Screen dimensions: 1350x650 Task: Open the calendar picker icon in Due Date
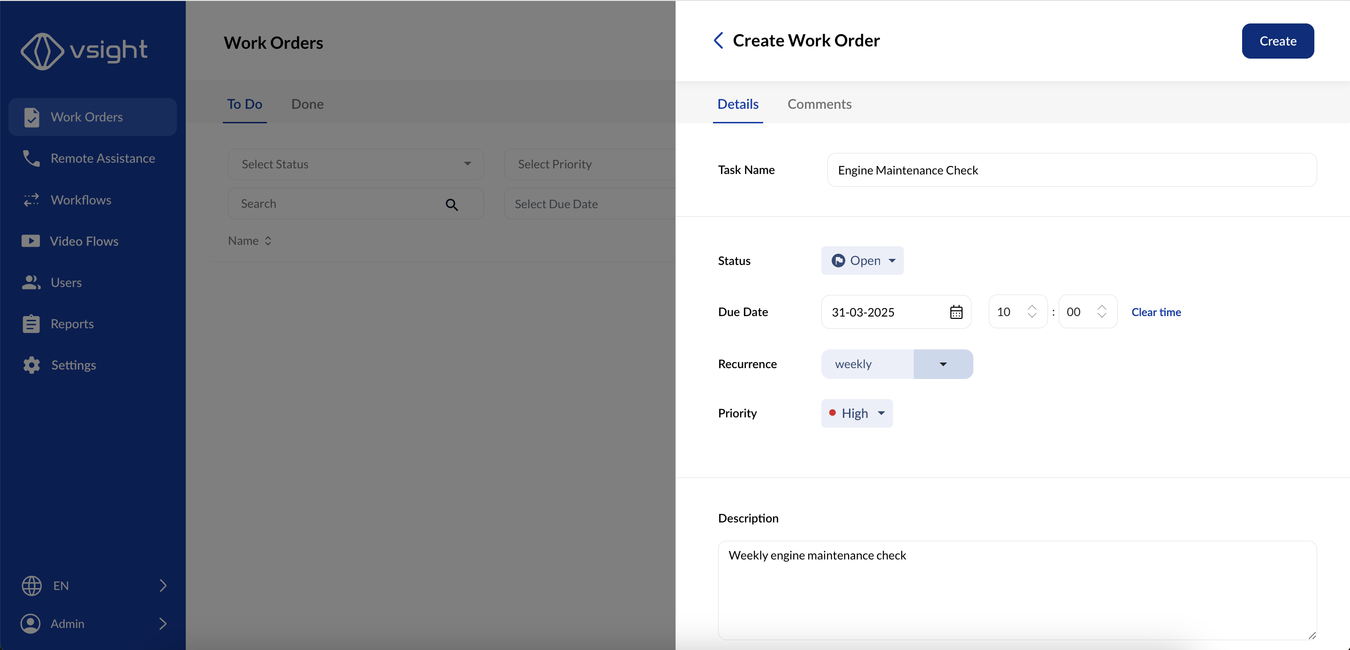(956, 312)
